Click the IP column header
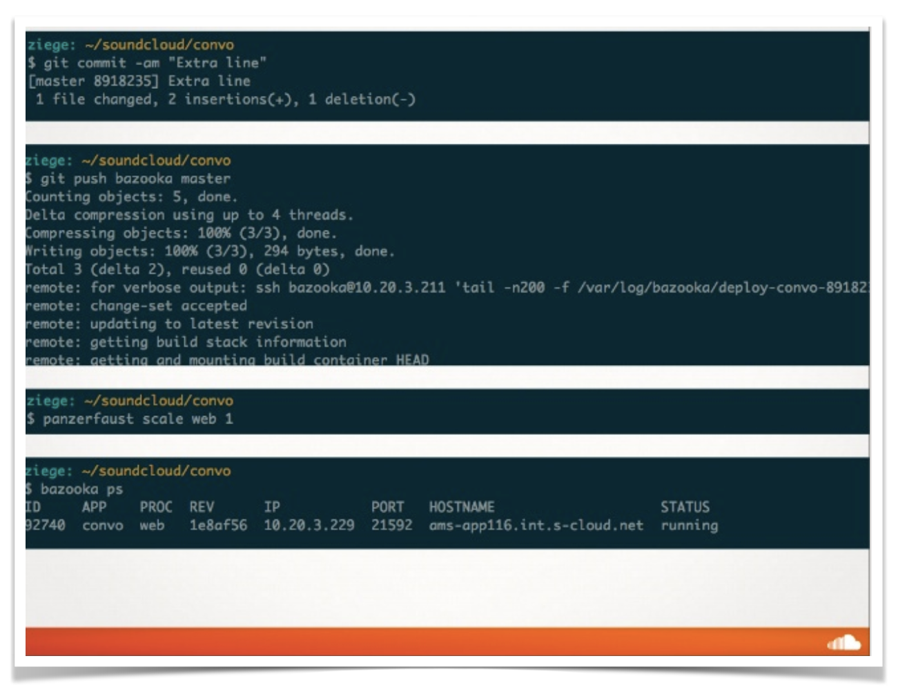The height and width of the screenshot is (694, 907). coord(272,507)
